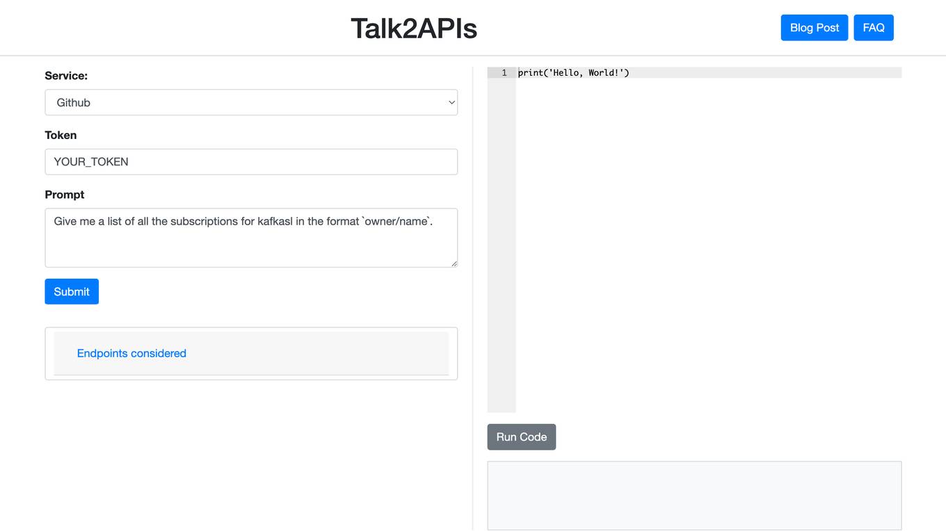Click the Token label
The height and width of the screenshot is (531, 946).
pos(61,135)
